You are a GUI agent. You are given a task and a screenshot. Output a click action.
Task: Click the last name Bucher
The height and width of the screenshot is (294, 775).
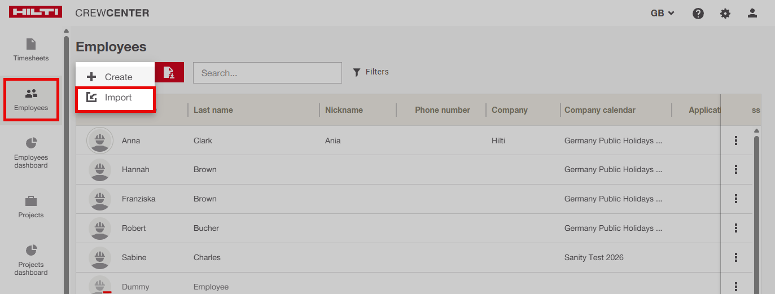click(x=206, y=228)
